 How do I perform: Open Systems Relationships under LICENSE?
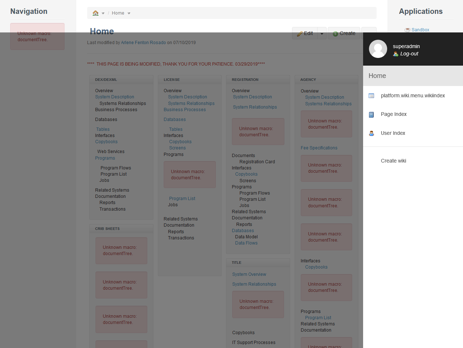[191, 103]
